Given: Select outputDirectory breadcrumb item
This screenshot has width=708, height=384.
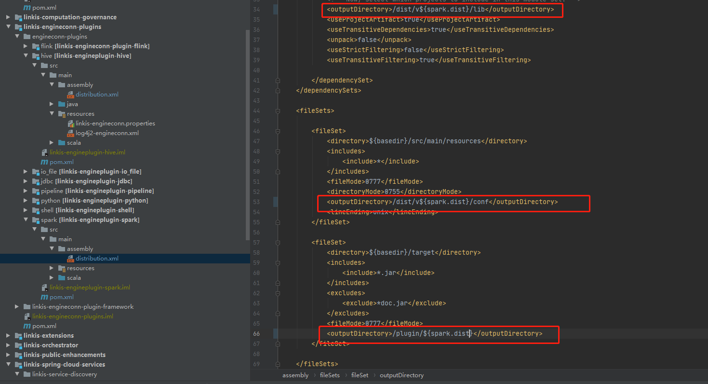Looking at the screenshot, I should point(401,375).
